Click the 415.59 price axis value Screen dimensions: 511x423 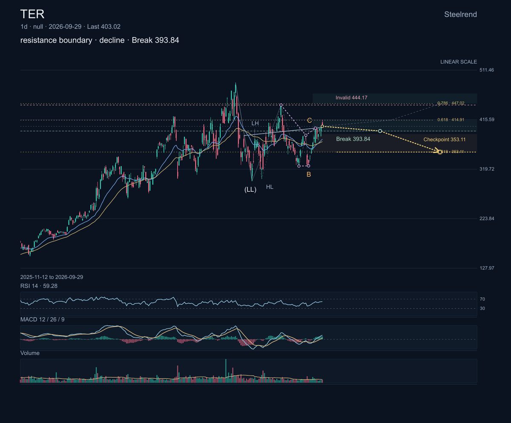click(488, 120)
